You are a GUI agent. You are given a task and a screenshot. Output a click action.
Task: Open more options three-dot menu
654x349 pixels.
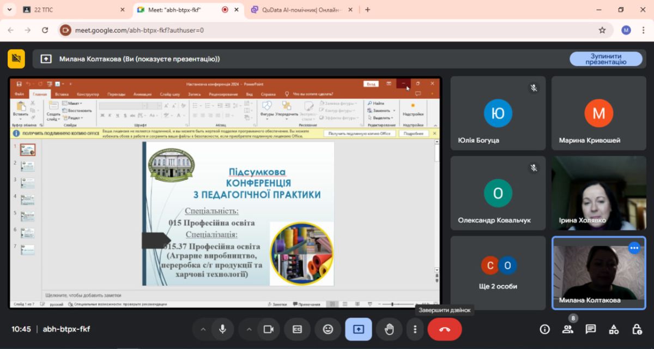pyautogui.click(x=415, y=329)
